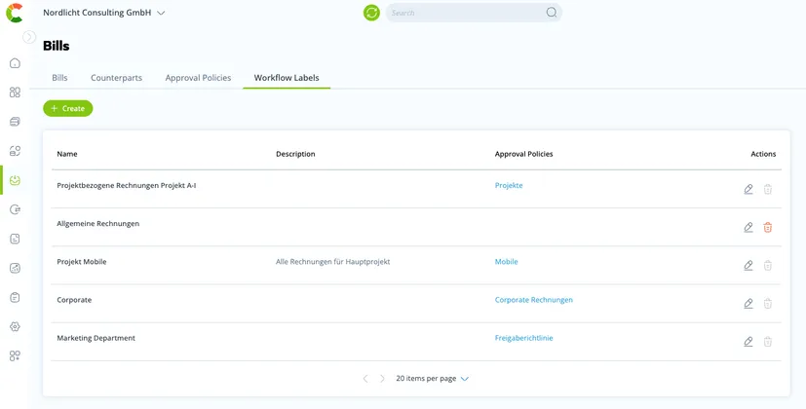Open the smiley document icon in the sidebar
The height and width of the screenshot is (409, 806).
15,239
